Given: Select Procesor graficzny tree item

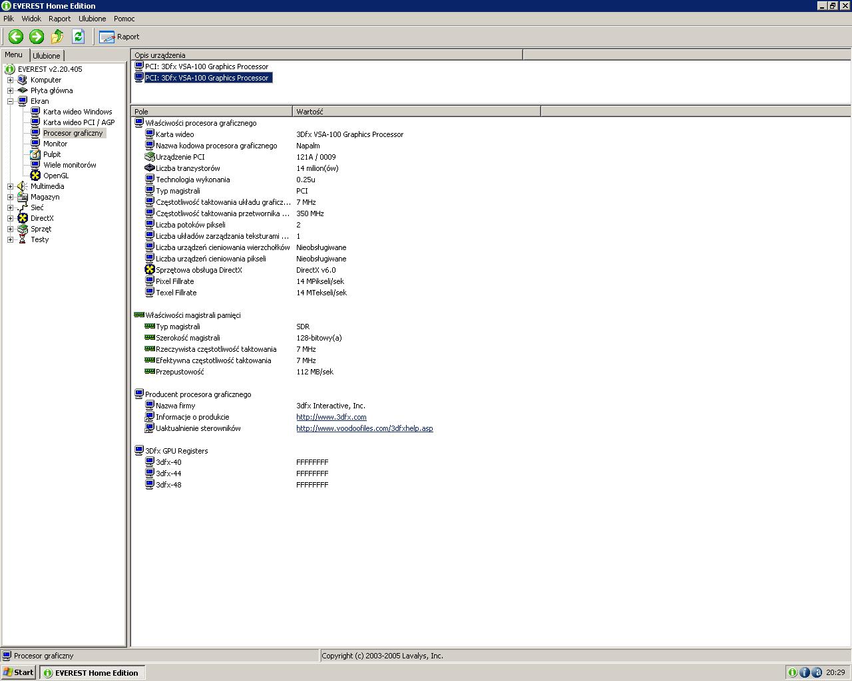Looking at the screenshot, I should point(73,133).
